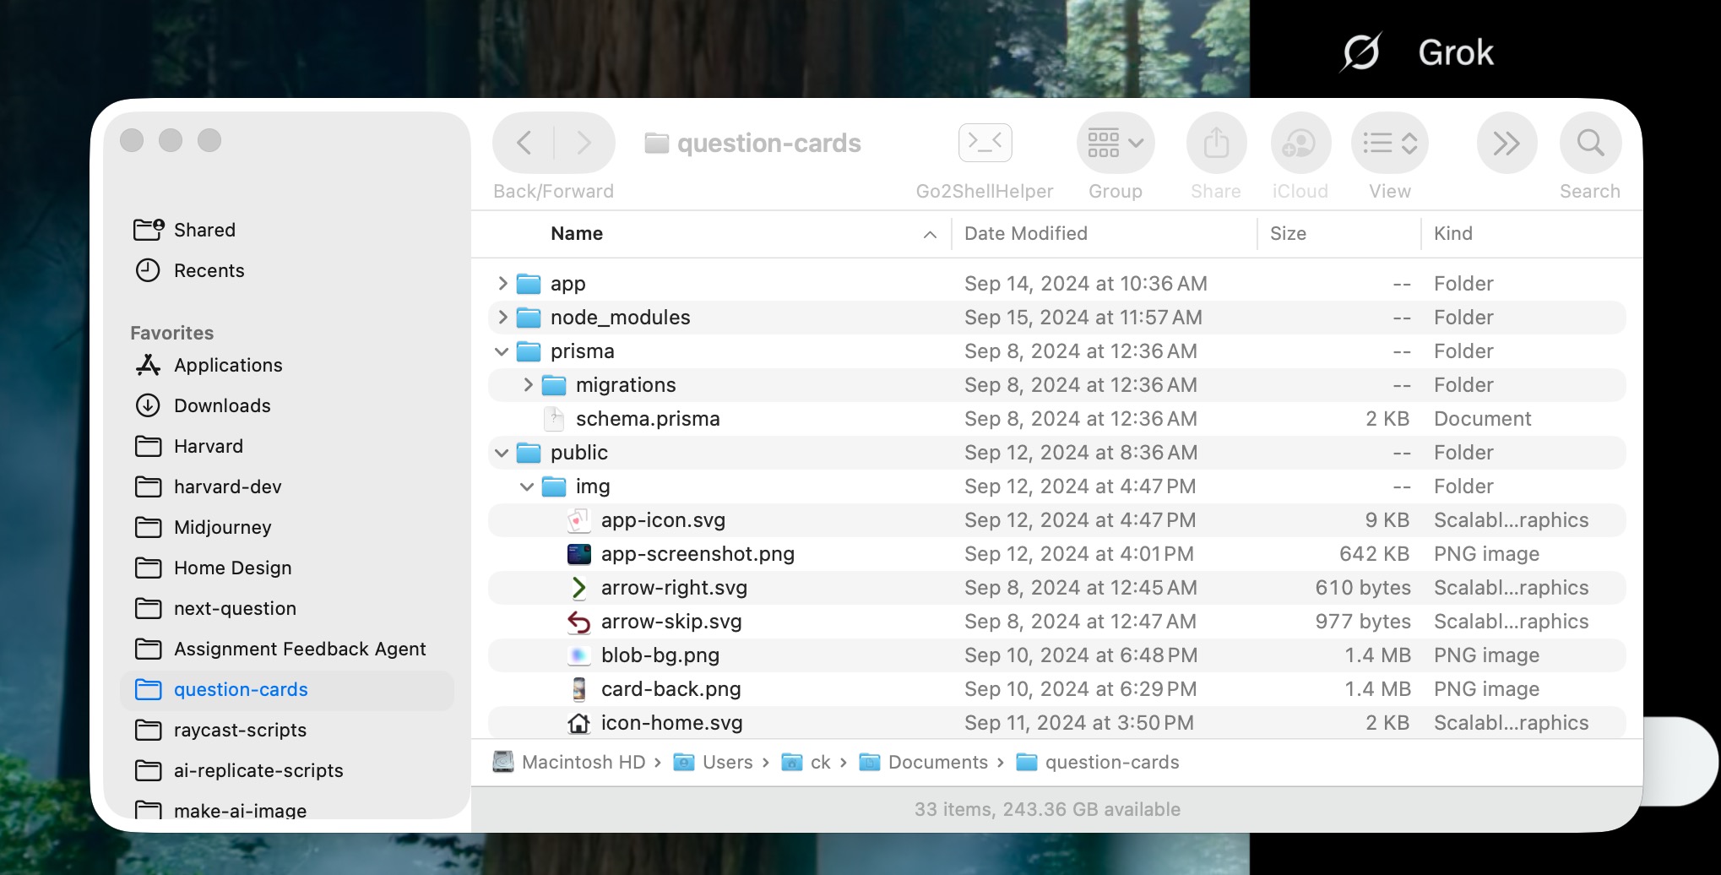Open raycast-scripts sidebar folder
The width and height of the screenshot is (1721, 875).
[x=287, y=730]
